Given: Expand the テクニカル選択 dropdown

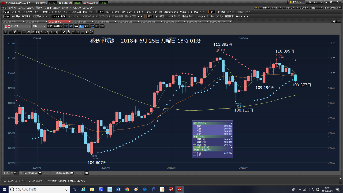Looking at the screenshot, I should click(x=55, y=26).
